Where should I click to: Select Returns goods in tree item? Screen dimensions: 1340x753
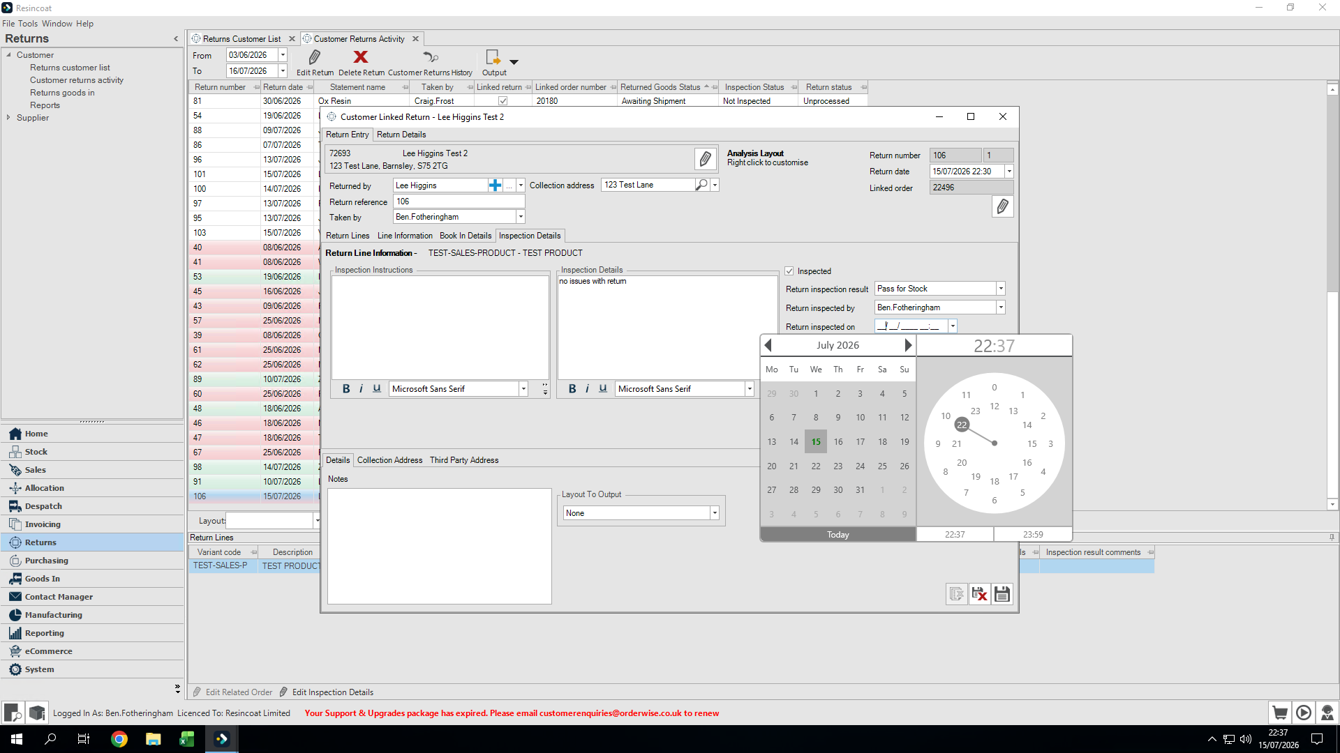62,93
